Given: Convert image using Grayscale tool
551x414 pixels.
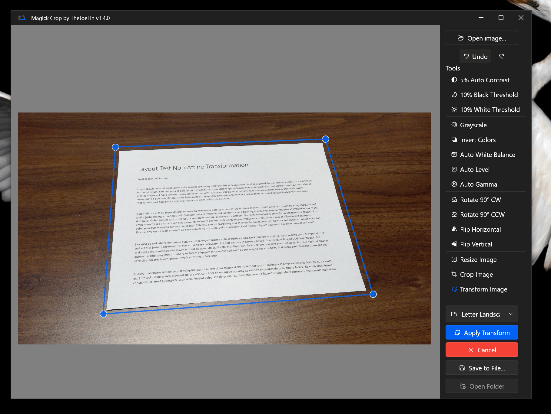Looking at the screenshot, I should [473, 125].
